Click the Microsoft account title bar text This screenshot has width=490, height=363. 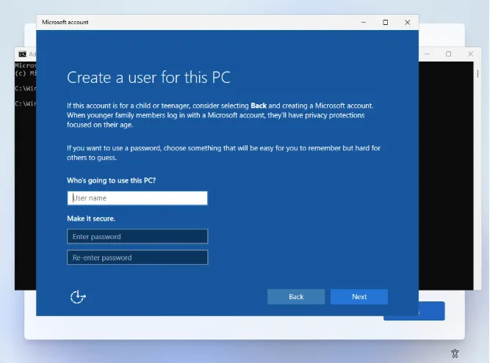pyautogui.click(x=65, y=22)
